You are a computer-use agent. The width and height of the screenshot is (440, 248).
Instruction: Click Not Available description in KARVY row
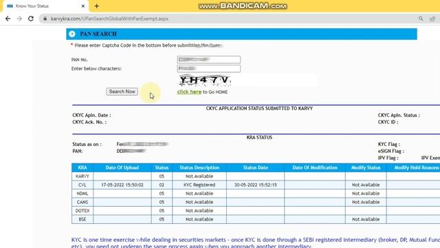tap(199, 176)
